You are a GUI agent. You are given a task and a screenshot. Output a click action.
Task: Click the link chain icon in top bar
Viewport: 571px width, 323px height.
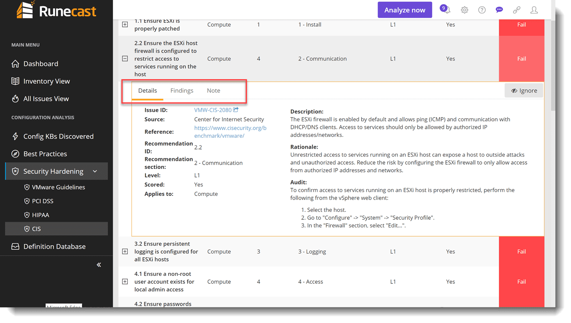coord(517,10)
